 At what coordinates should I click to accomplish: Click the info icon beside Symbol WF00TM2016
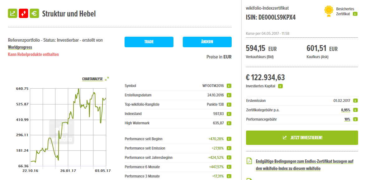pos(229,86)
